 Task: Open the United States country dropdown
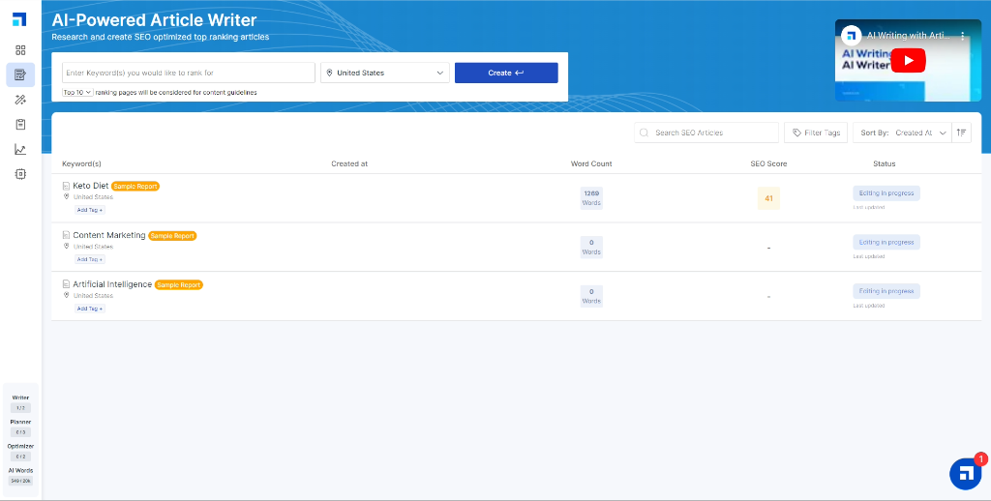pyautogui.click(x=385, y=73)
